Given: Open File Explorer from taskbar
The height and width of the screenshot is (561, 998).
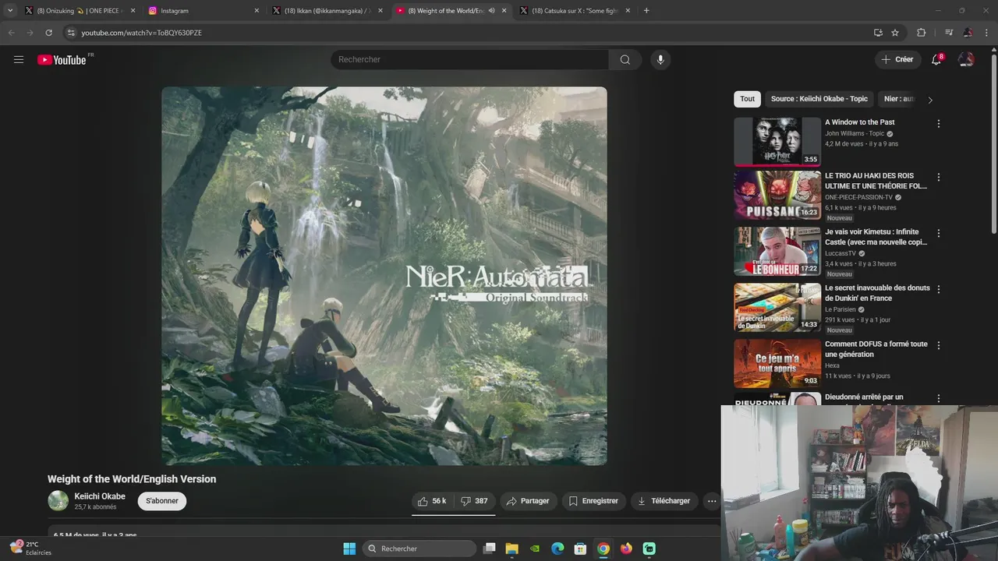Looking at the screenshot, I should click(512, 549).
